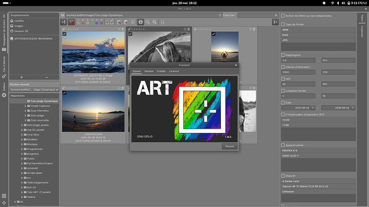Filter images with yellow color label

coord(88,22)
